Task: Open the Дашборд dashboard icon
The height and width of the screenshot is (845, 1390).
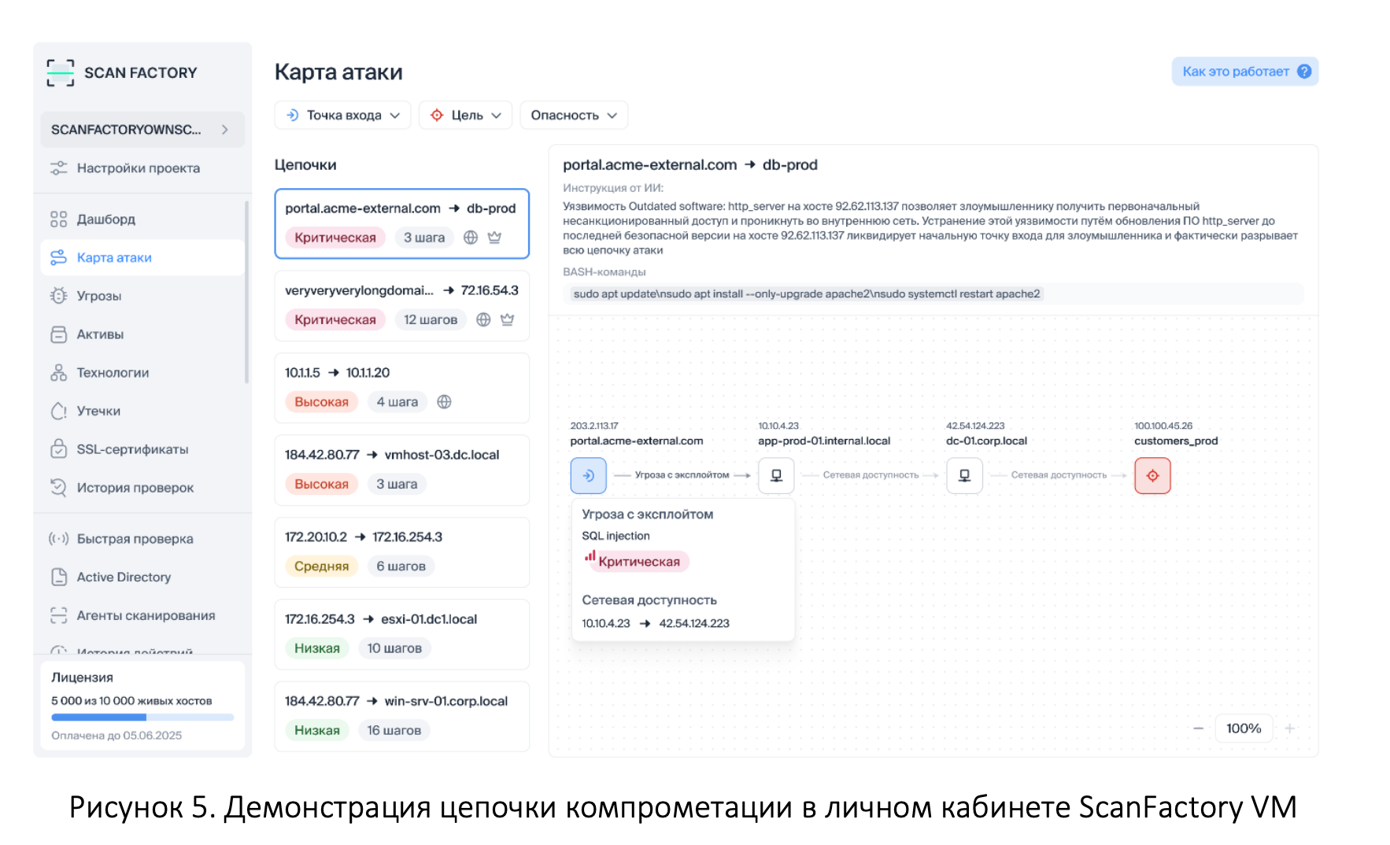Action: coord(58,219)
